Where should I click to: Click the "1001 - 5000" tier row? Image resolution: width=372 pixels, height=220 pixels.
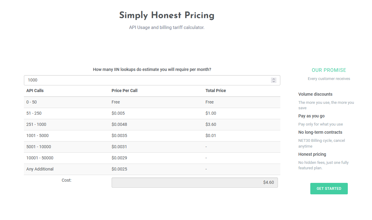click(x=37, y=136)
